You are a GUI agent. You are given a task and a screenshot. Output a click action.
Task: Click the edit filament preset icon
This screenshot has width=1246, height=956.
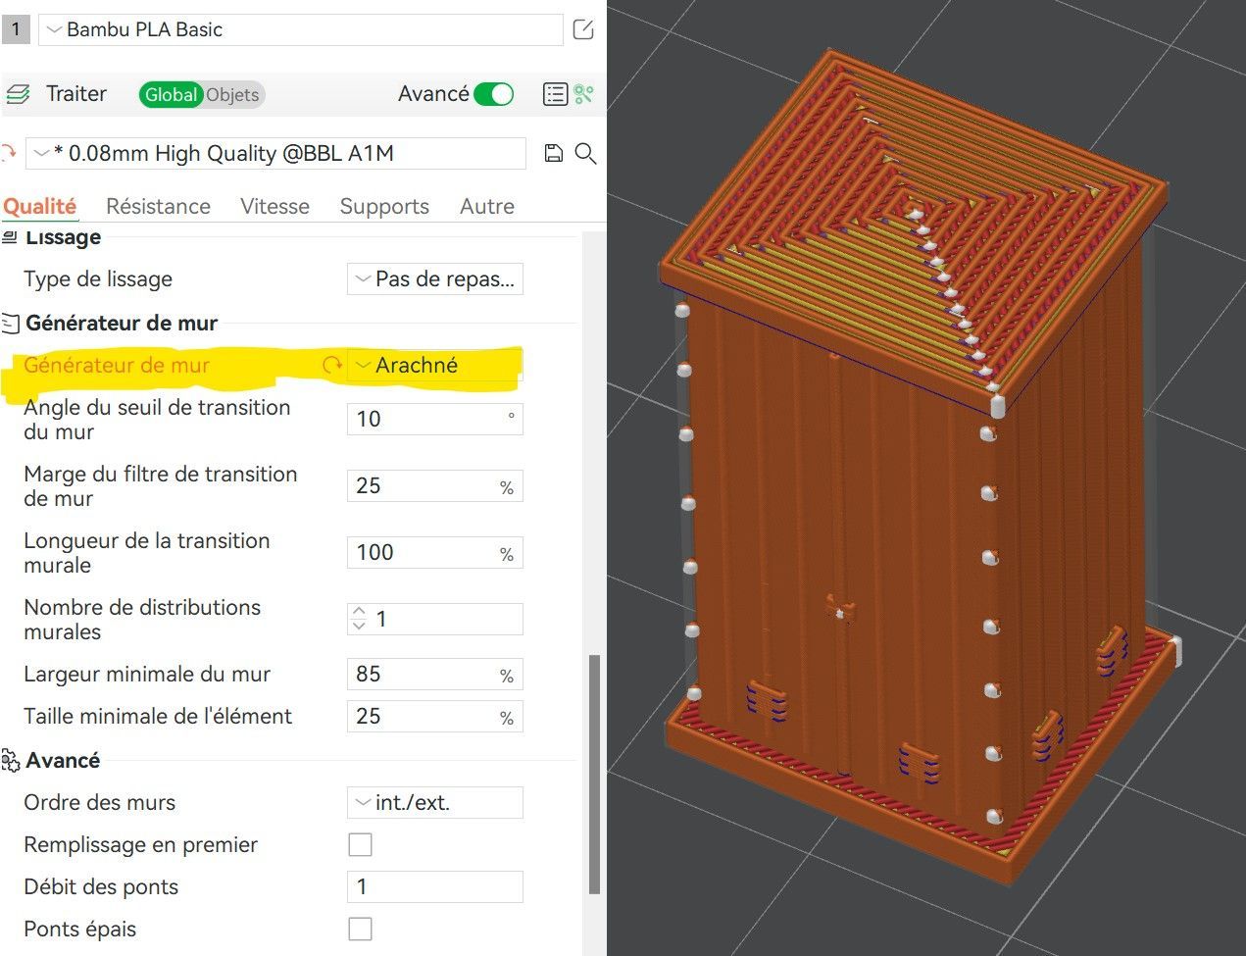click(583, 29)
